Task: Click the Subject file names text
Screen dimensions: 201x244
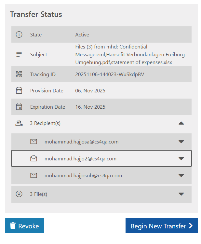Action: pos(130,55)
